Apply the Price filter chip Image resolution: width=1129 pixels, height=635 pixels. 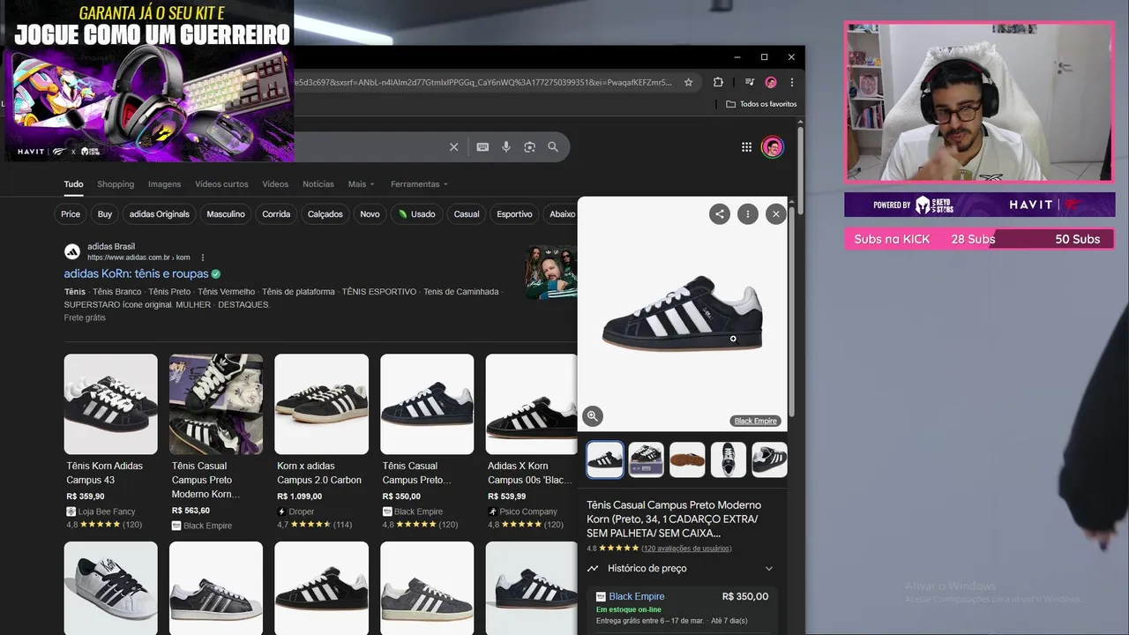coord(71,214)
